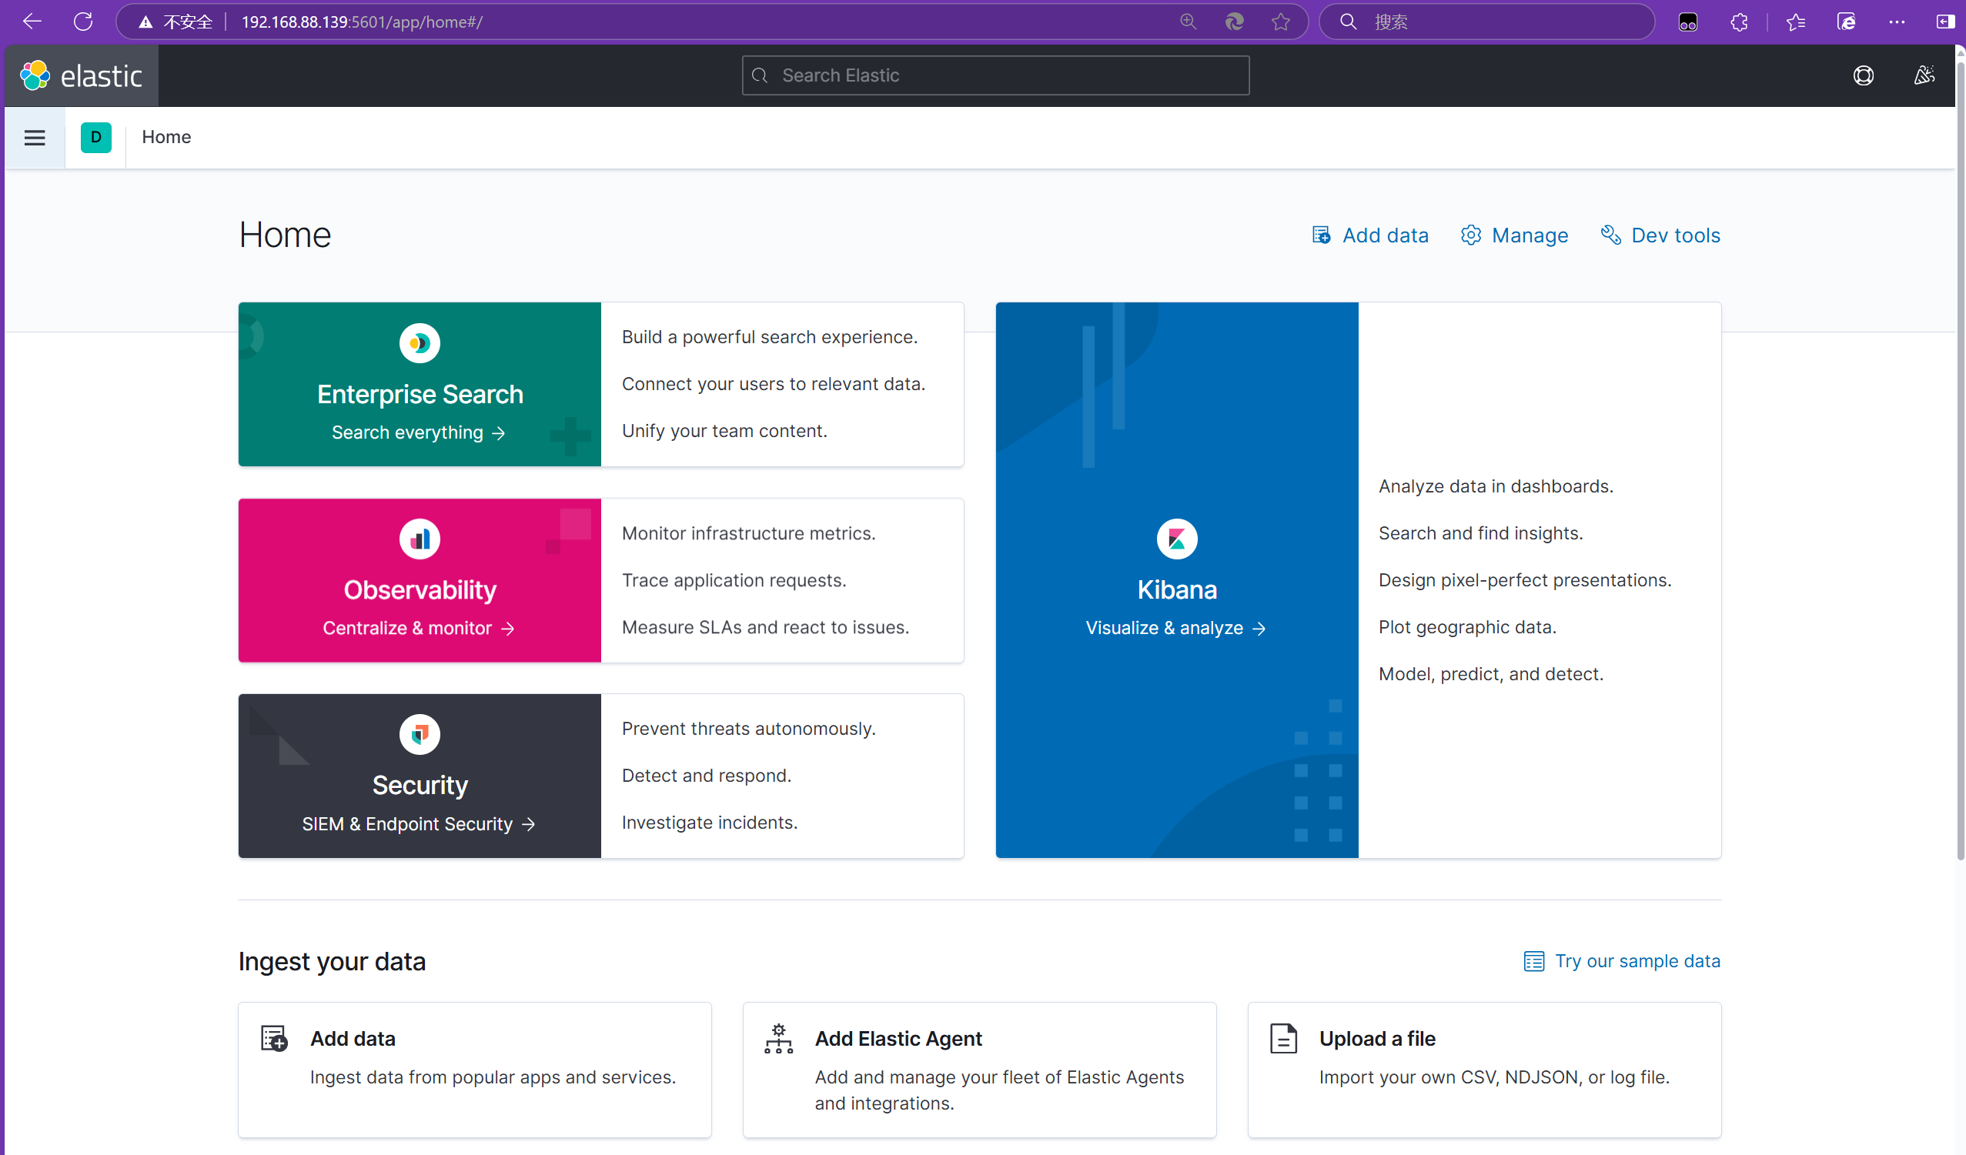Open the hamburger navigation menu
This screenshot has width=1966, height=1155.
click(x=35, y=138)
